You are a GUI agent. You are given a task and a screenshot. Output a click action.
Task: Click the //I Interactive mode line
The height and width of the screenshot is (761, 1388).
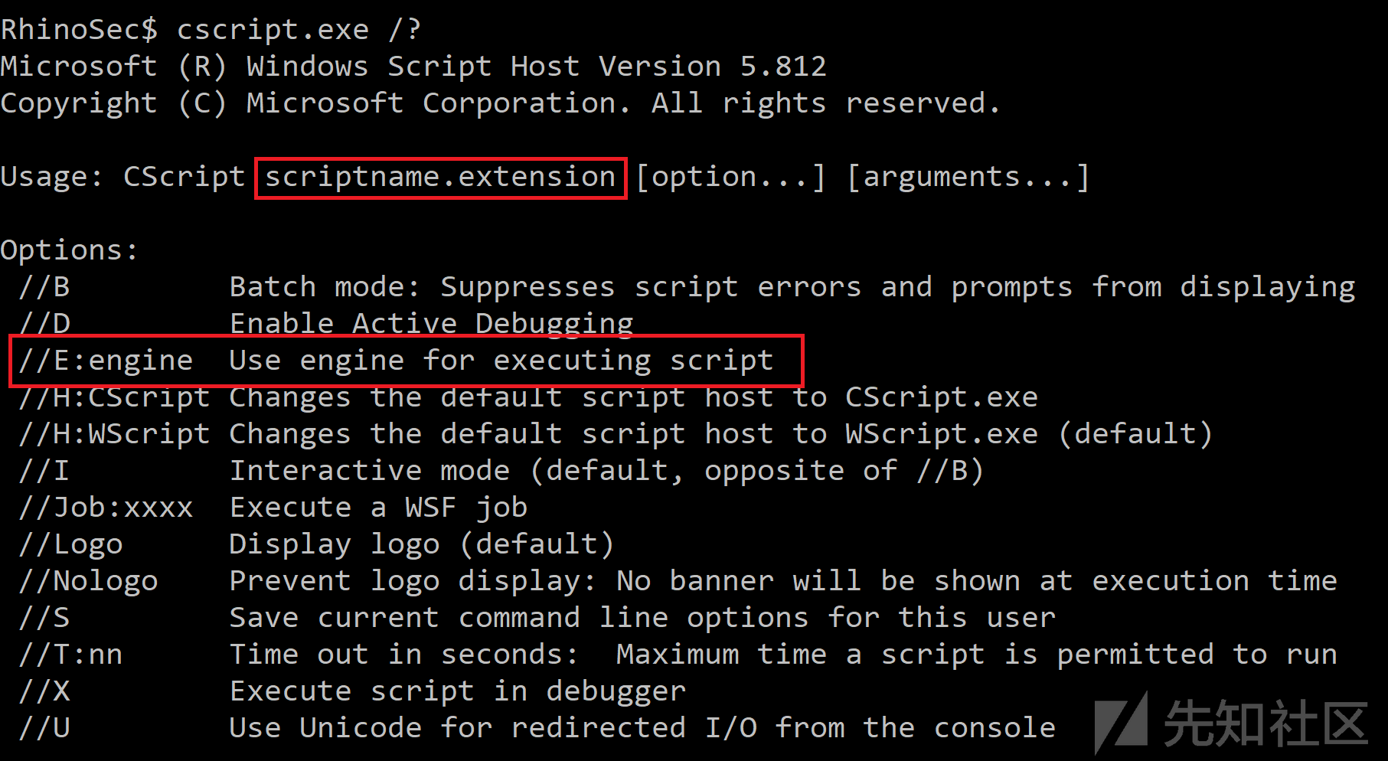click(x=501, y=471)
